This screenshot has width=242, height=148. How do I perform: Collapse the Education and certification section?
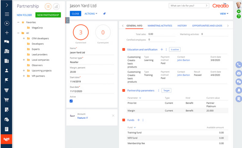[124, 49]
